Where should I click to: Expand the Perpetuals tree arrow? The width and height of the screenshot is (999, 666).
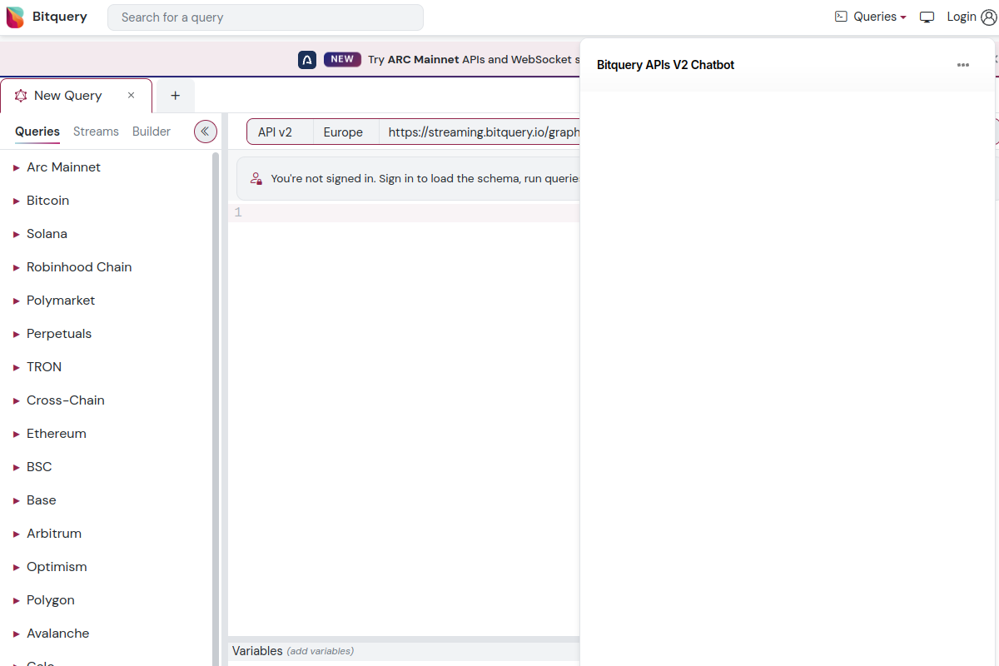point(16,334)
